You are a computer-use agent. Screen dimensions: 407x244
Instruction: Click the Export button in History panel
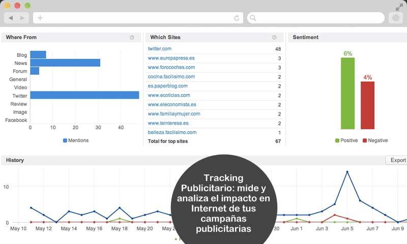[396, 160]
